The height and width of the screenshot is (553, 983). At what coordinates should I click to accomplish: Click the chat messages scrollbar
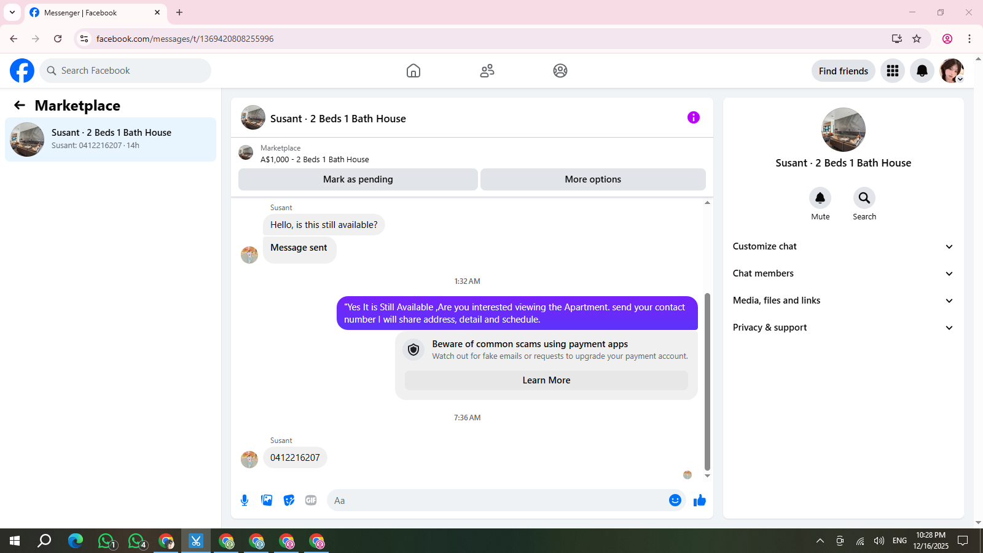pos(707,381)
